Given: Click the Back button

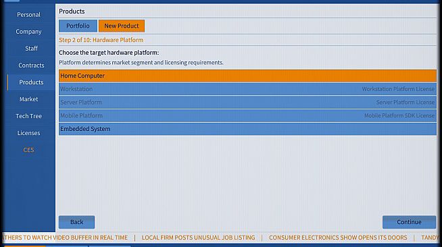Looking at the screenshot, I should (76, 222).
